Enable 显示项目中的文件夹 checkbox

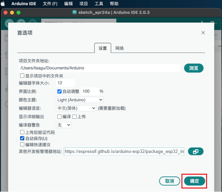coord(23,76)
